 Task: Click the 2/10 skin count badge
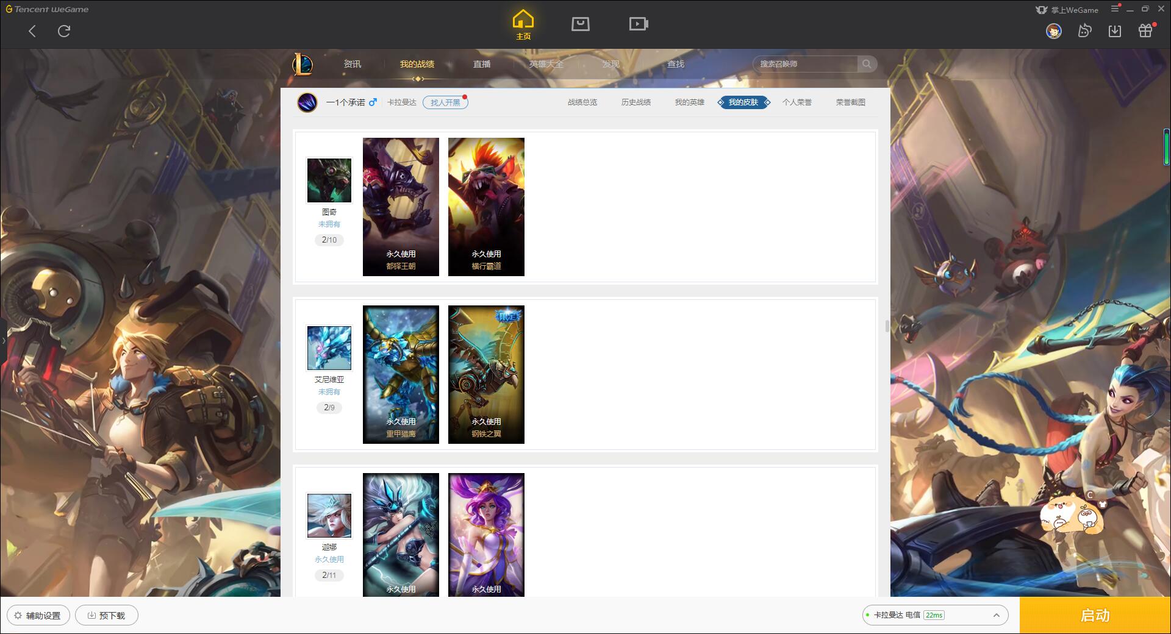coord(329,240)
